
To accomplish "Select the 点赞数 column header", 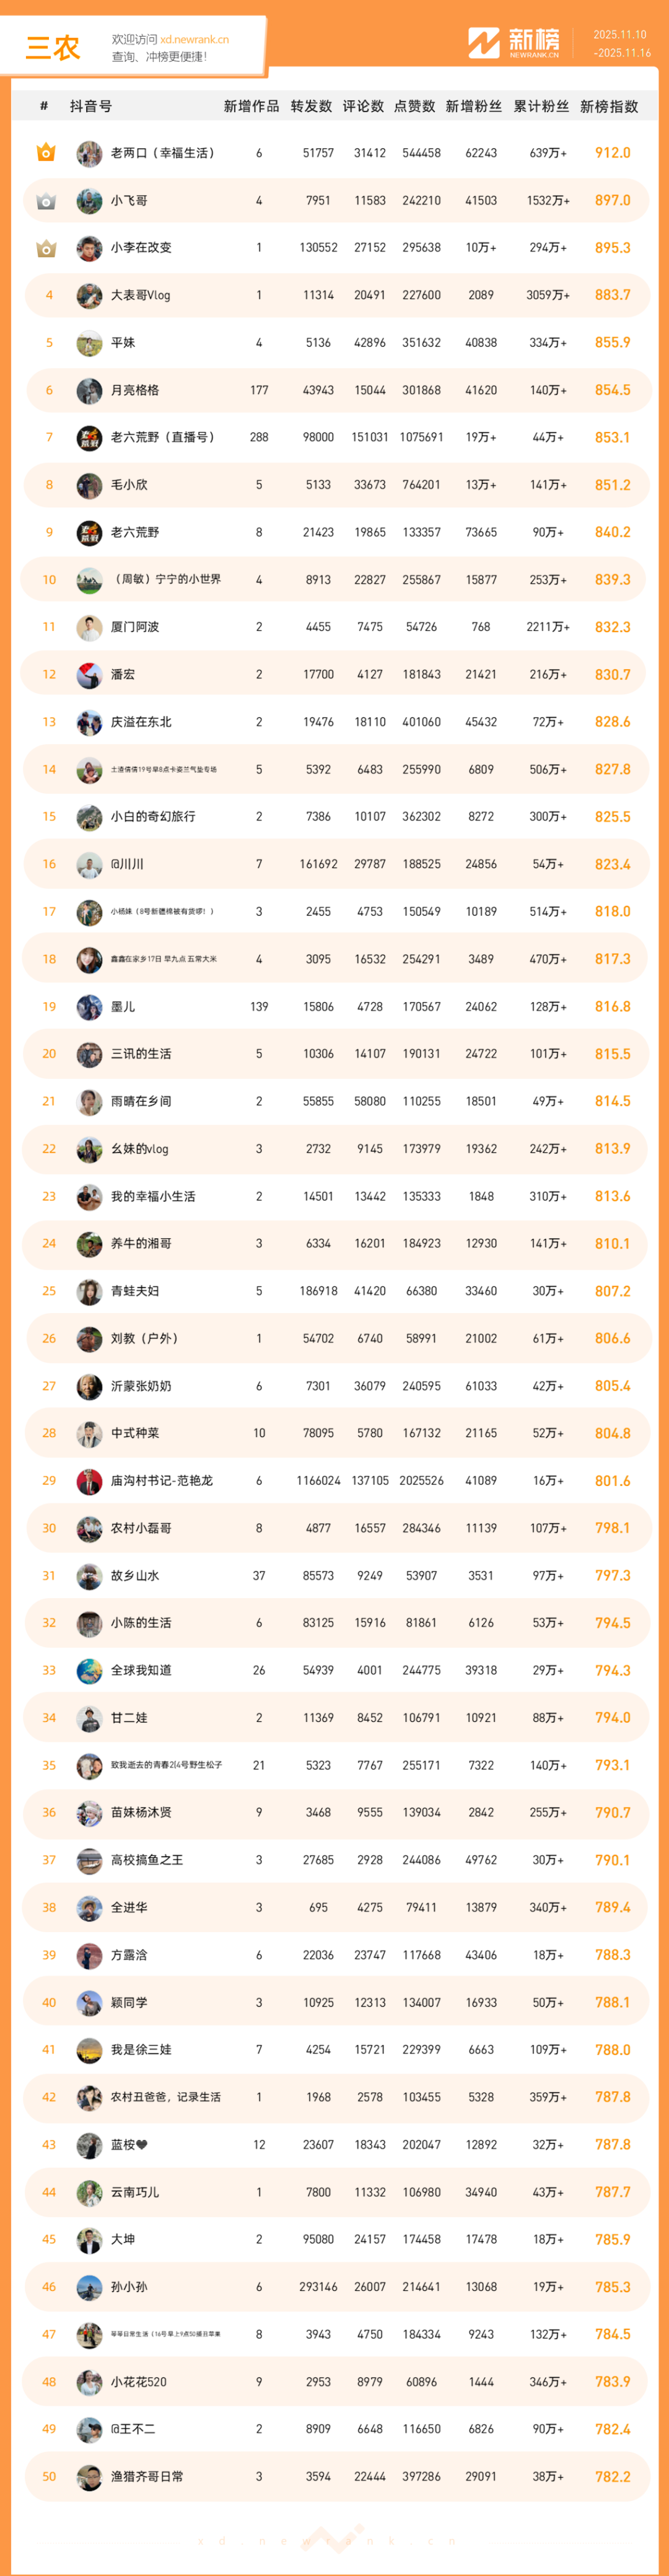I will (x=414, y=106).
